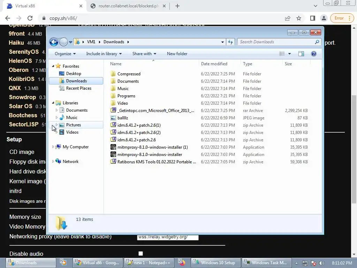The image size is (357, 268).
Task: Click the idm.6.41.2+patch.2.6(1) zip icon
Action: 113,125
